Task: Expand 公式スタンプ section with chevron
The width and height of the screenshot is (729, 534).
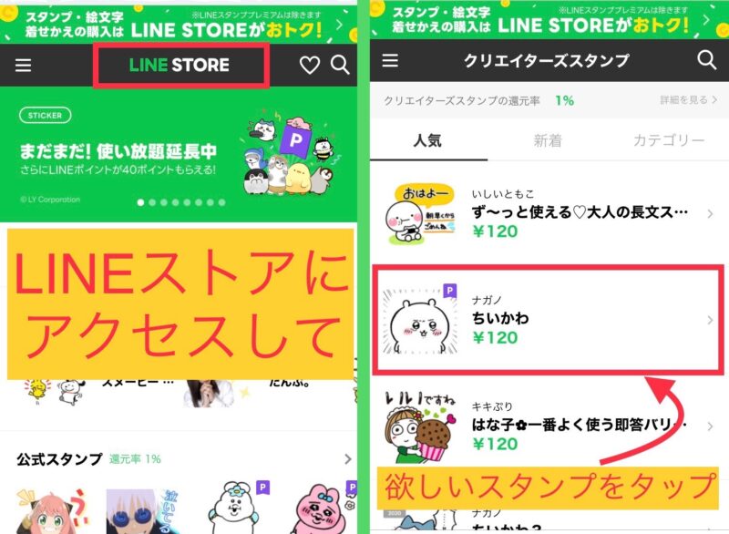Action: click(348, 459)
